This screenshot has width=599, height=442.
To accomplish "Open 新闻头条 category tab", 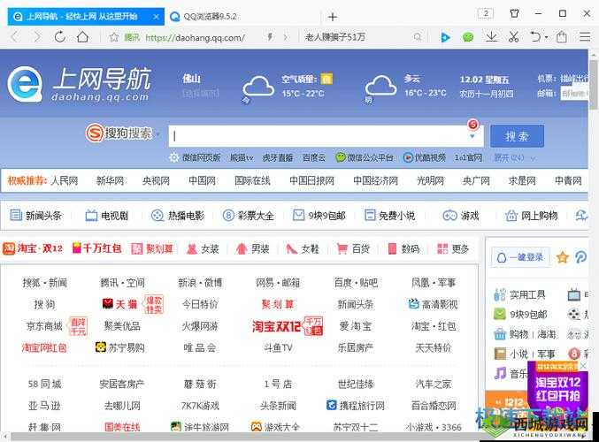I will point(35,216).
